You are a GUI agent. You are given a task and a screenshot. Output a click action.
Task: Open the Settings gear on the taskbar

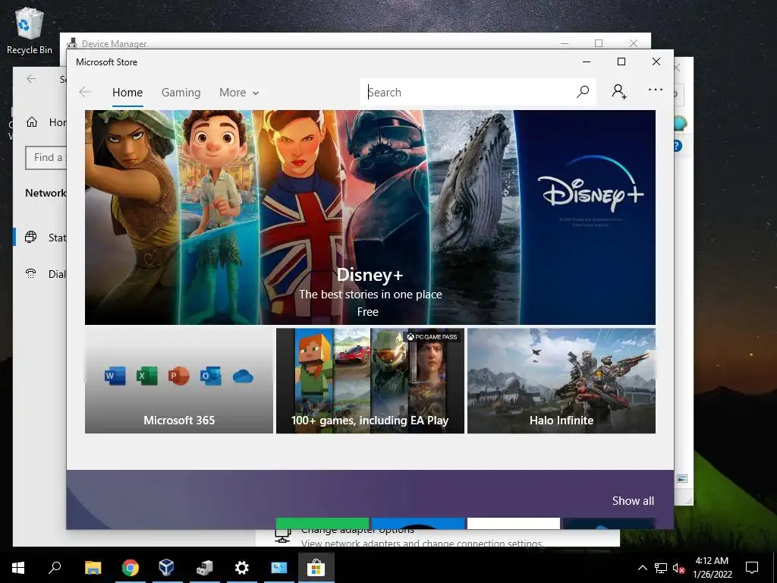241,568
